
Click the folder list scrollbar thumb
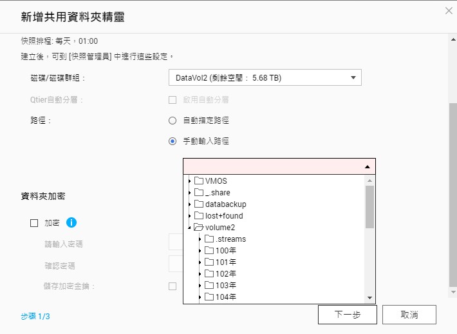tap(369, 207)
